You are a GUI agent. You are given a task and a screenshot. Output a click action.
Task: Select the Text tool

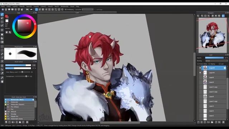coord(2,66)
